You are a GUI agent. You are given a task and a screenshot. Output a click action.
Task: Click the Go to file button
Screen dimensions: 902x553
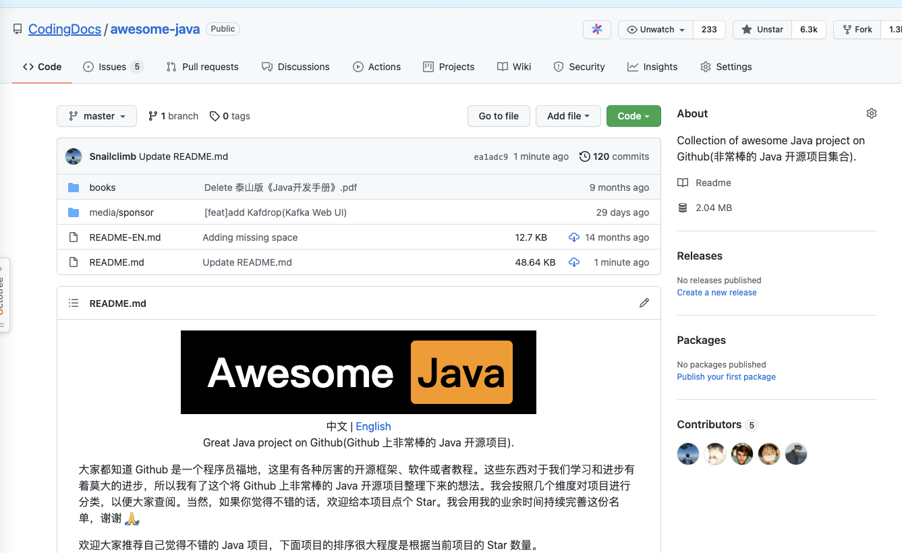(x=499, y=116)
